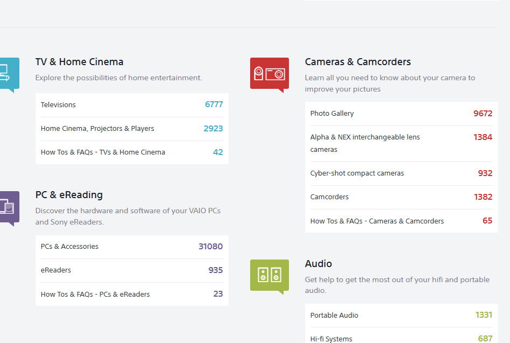Click the PC & eReading category heading

point(69,195)
